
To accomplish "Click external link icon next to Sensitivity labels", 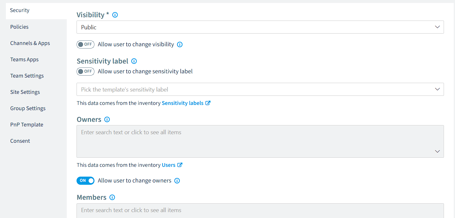I will point(208,103).
